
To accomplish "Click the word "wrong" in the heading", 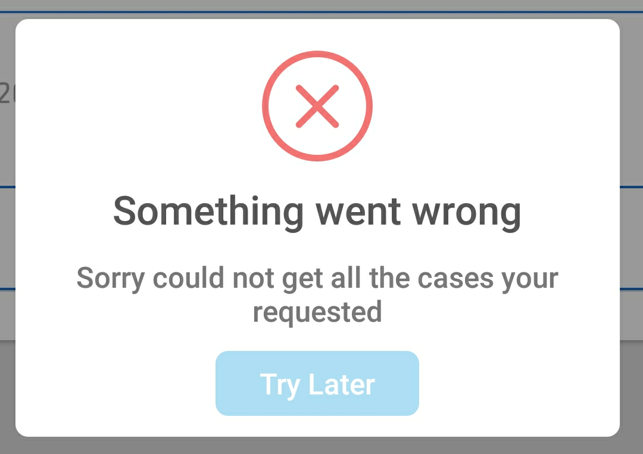I will pos(467,213).
